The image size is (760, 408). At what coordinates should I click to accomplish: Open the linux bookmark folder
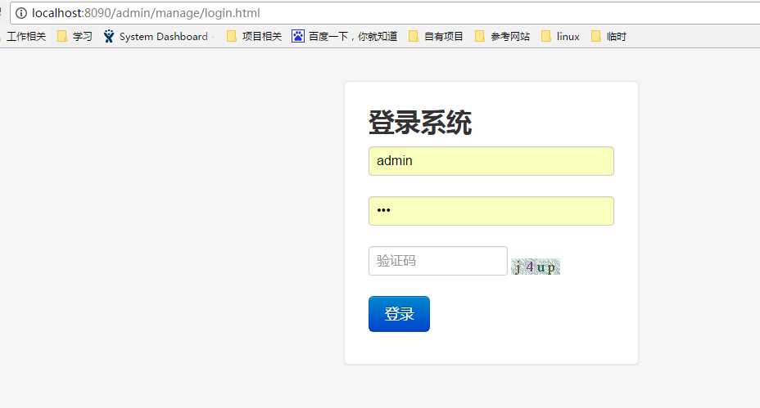[560, 37]
